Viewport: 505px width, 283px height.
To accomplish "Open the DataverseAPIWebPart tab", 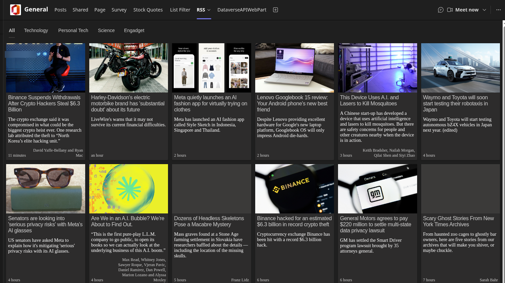I will 242,10.
